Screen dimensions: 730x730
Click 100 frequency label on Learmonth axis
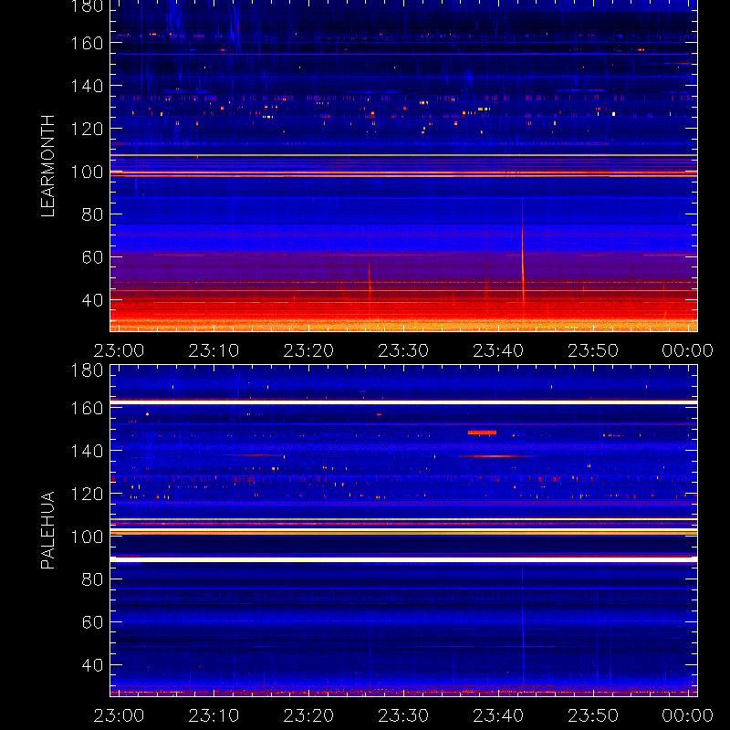tap(87, 172)
